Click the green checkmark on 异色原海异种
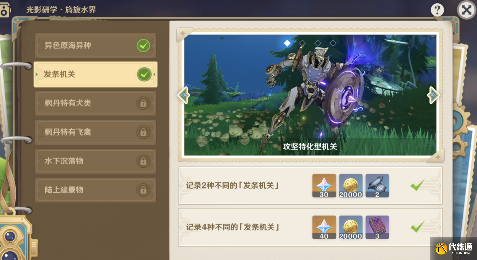 (143, 46)
